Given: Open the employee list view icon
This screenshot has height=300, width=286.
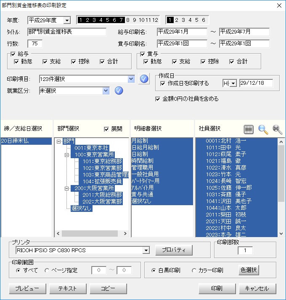Looking at the screenshot, I should click(x=249, y=129).
